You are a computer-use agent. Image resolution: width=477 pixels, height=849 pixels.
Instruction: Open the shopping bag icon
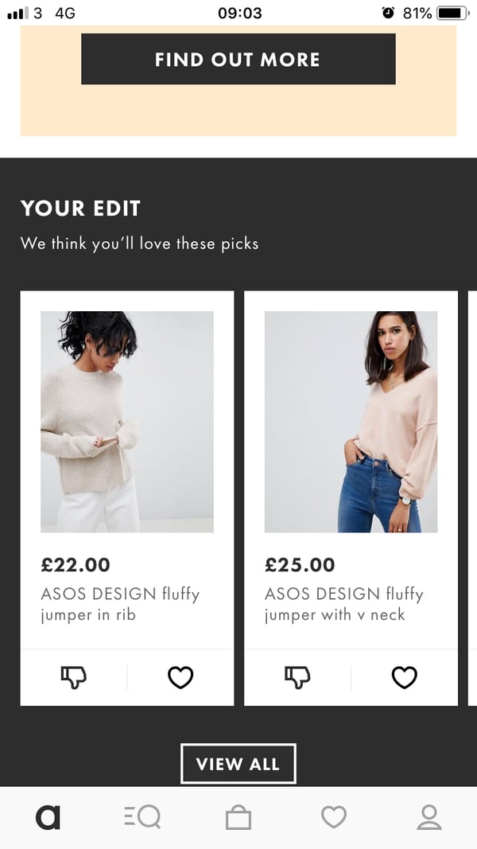point(238,817)
